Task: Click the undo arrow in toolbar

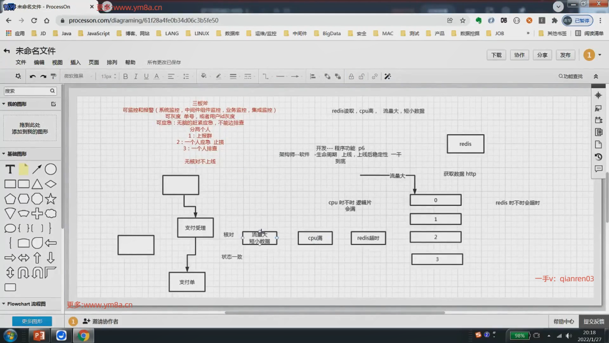Action: 32,77
